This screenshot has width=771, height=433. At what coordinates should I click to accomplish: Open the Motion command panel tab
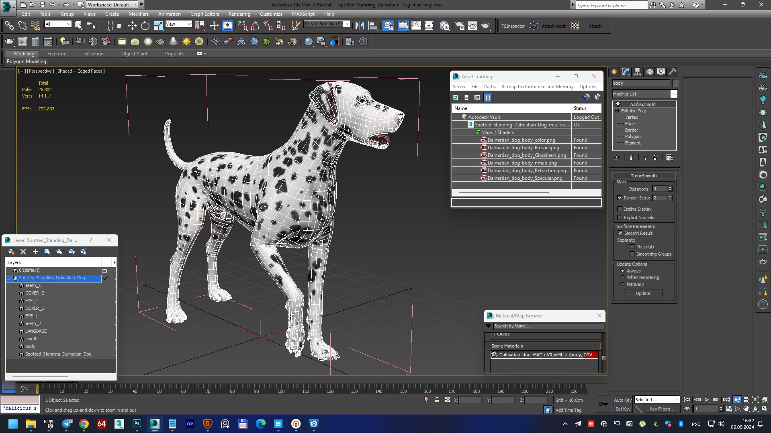[650, 72]
